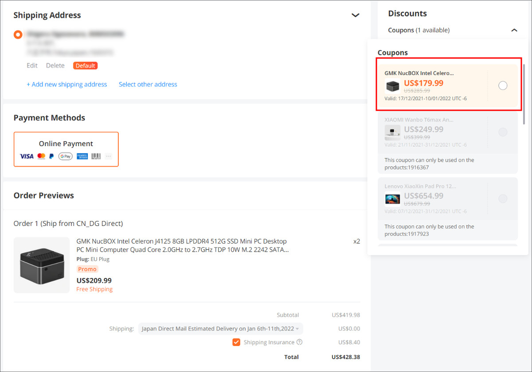Collapse the Coupons list chevron

click(514, 30)
